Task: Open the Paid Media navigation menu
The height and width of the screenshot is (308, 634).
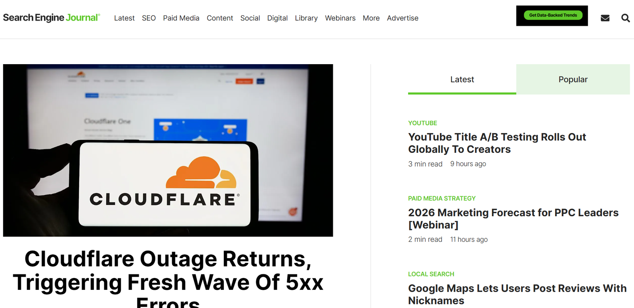Action: (181, 18)
